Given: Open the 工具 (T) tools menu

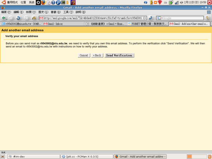Looking at the screenshot, I should tap(68, 12).
